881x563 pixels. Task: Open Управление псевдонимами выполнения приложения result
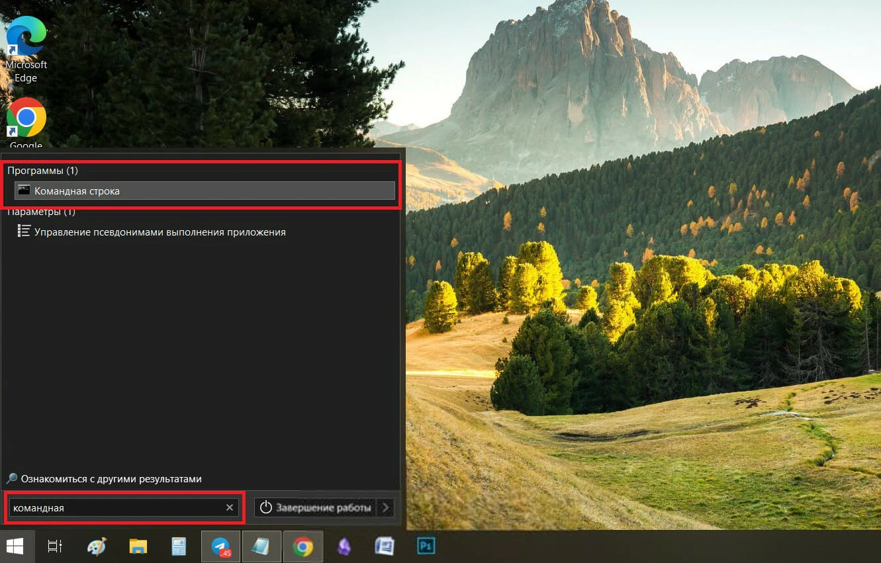point(152,232)
